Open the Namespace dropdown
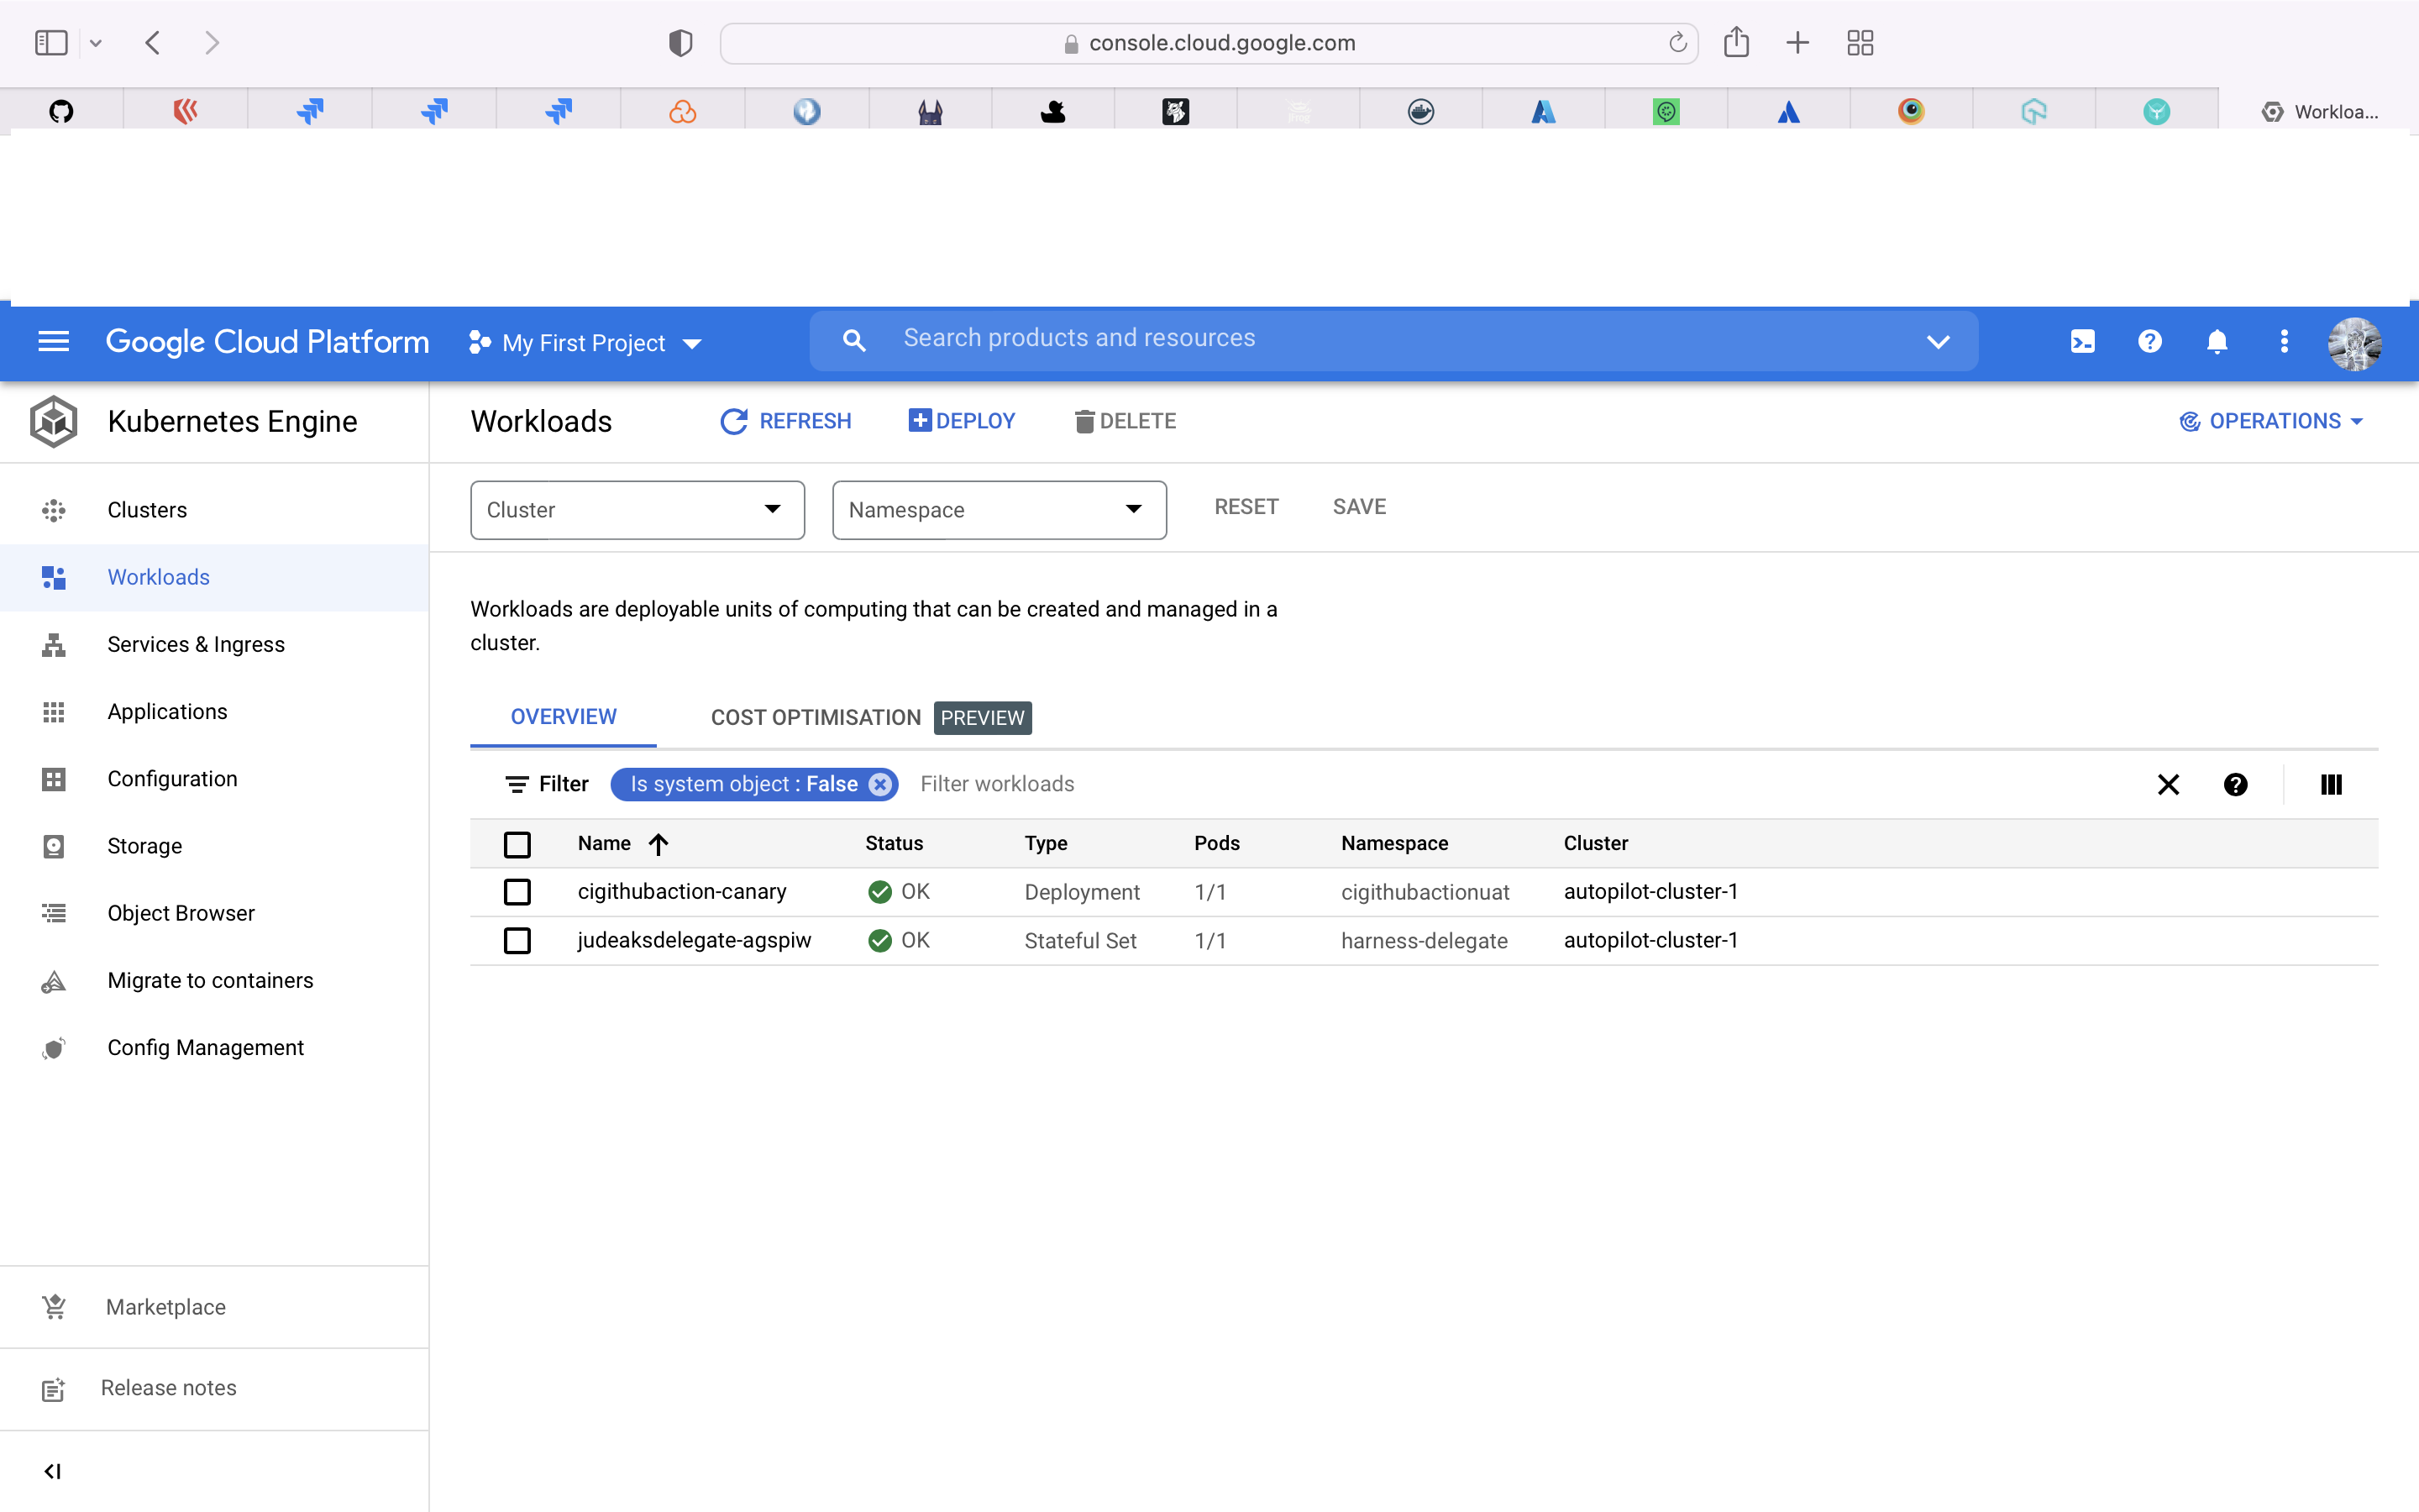 pyautogui.click(x=999, y=510)
